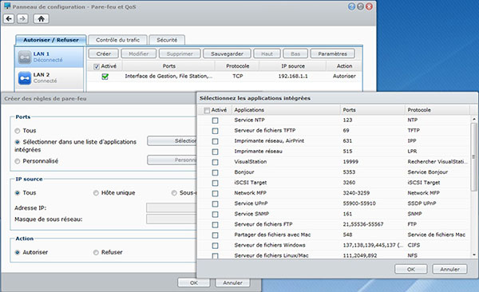The height and width of the screenshot is (292, 479).
Task: Click the forward arrow navigation icon
Action: click(22, 19)
